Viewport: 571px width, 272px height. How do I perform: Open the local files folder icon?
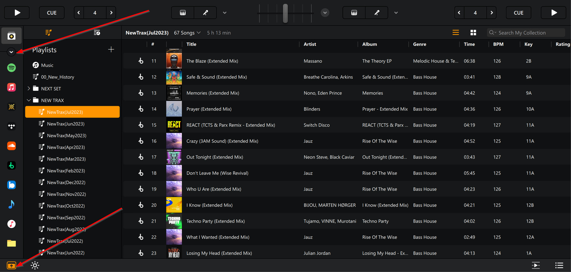tap(11, 243)
